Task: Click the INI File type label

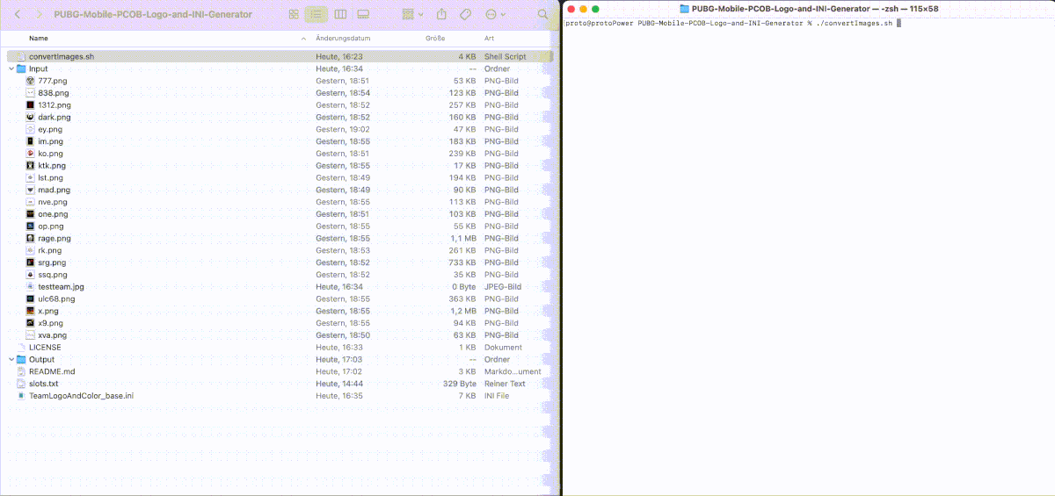Action: (498, 396)
